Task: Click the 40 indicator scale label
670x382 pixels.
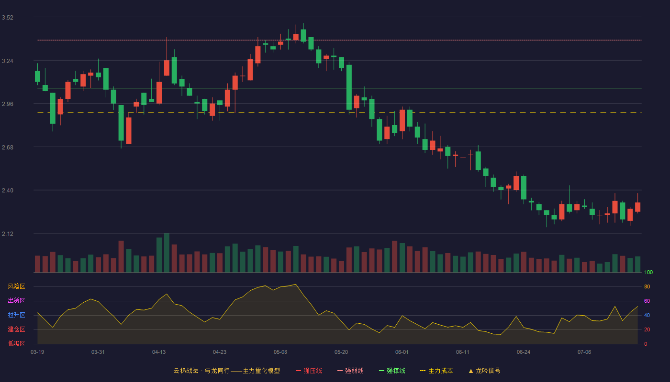Action: pyautogui.click(x=647, y=316)
